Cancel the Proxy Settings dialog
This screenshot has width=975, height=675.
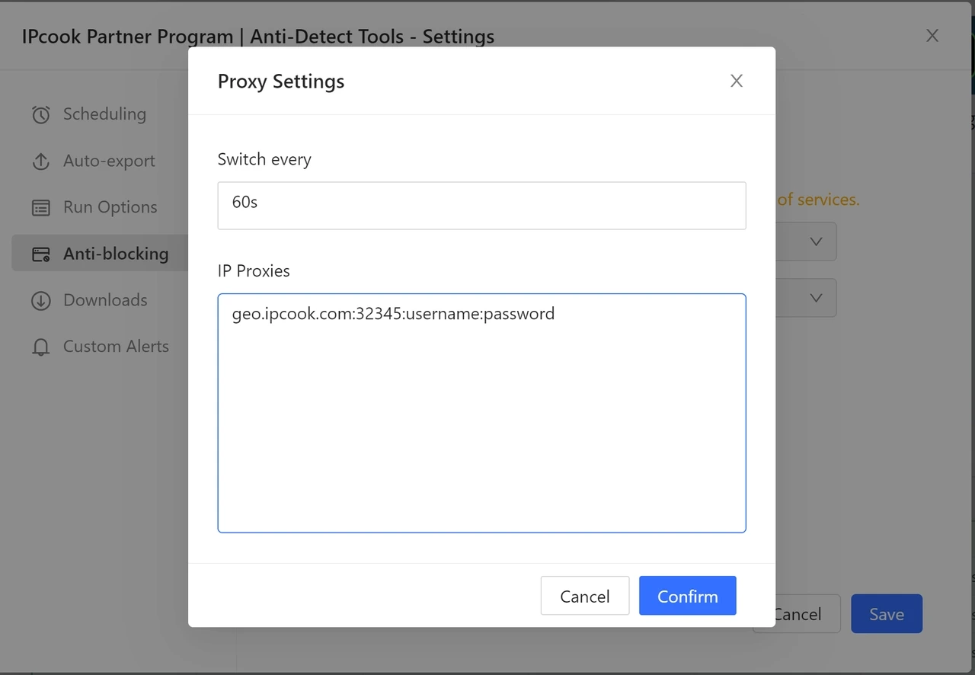pos(584,596)
